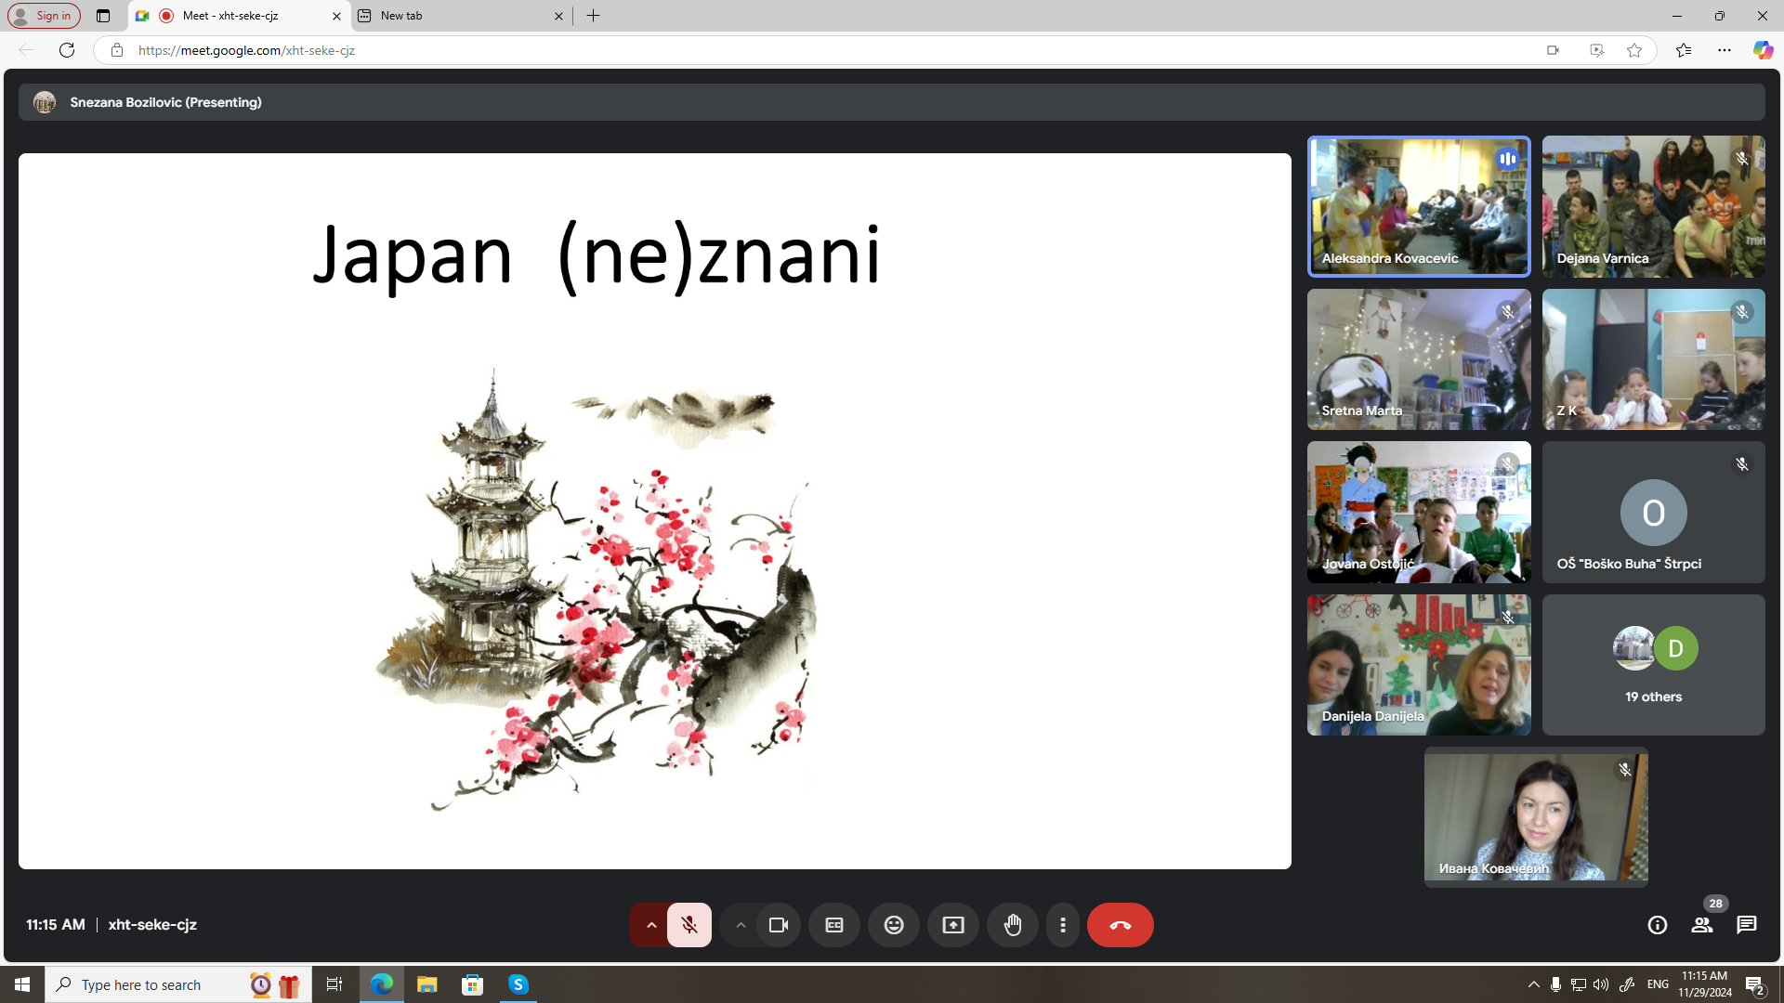This screenshot has width=1784, height=1003.
Task: Open Task View on taskbar
Action: tap(334, 984)
